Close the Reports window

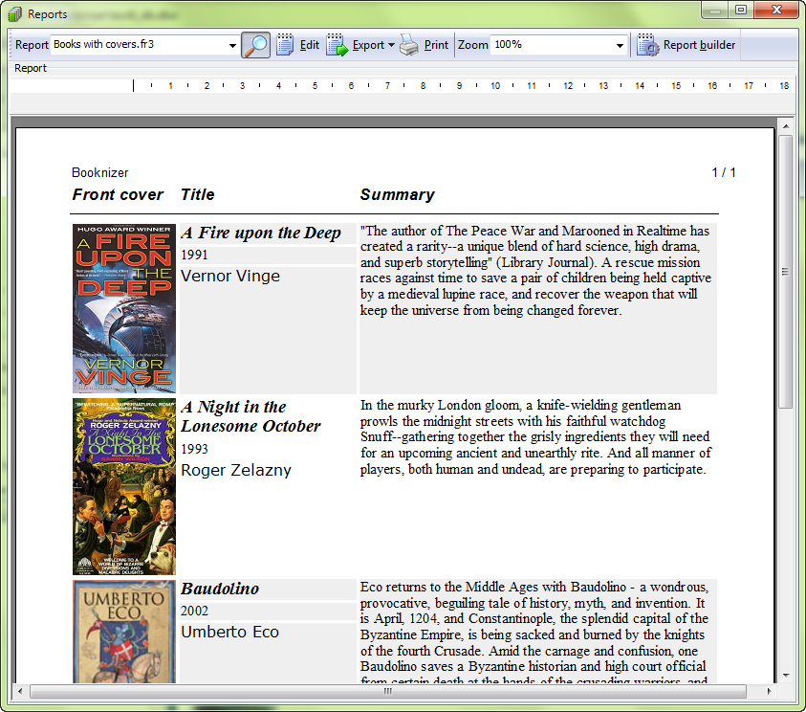tap(777, 10)
